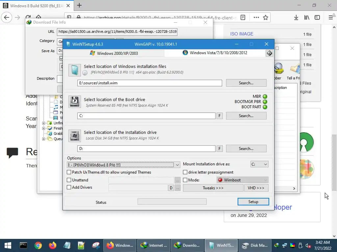The height and width of the screenshot is (252, 337).
Task: Enable the Unattend checkbox
Action: [x=69, y=180]
